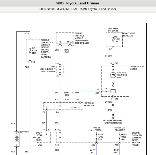Screen dimensions: 156x155
Task: Click the 'MPX1' terminal label
Action: (70, 42)
